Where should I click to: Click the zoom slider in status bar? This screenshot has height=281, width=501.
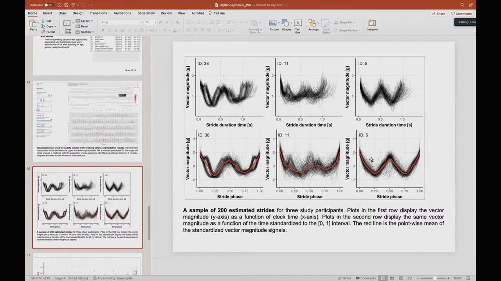click(x=432, y=278)
